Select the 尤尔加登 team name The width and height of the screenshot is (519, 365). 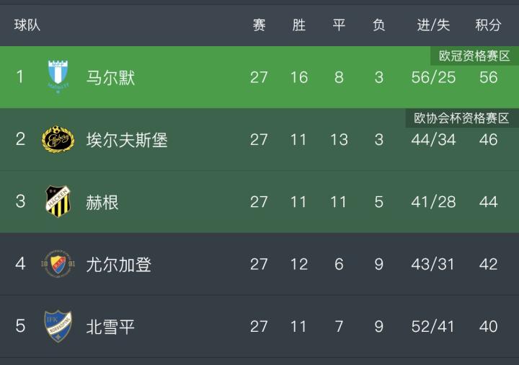(118, 264)
